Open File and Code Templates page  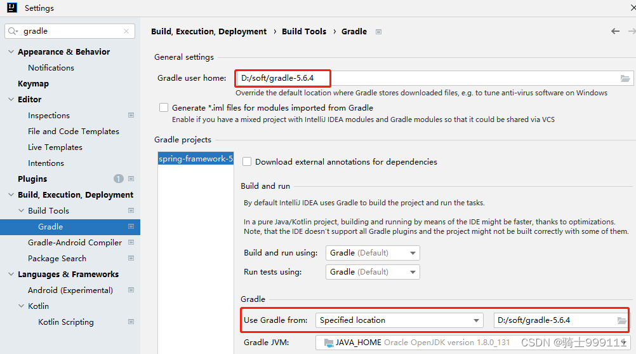74,132
